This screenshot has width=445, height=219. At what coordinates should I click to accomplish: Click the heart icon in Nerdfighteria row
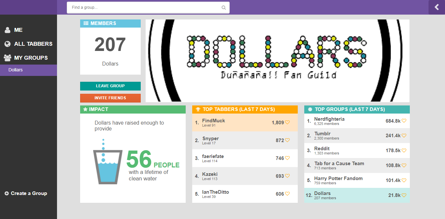[404, 121]
